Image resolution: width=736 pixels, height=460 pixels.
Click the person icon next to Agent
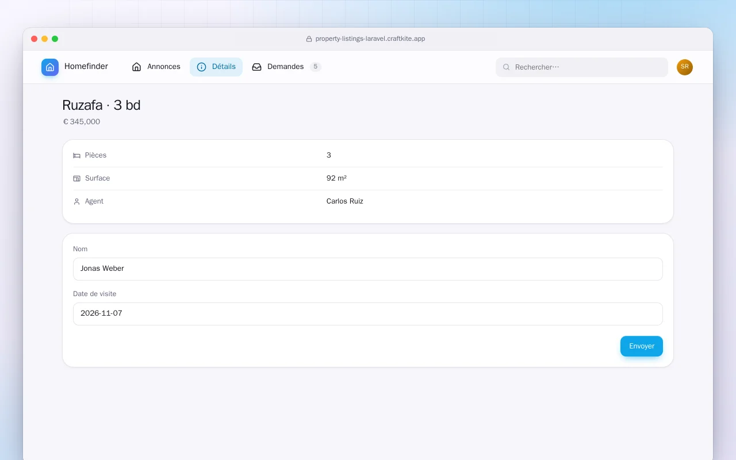tap(77, 201)
